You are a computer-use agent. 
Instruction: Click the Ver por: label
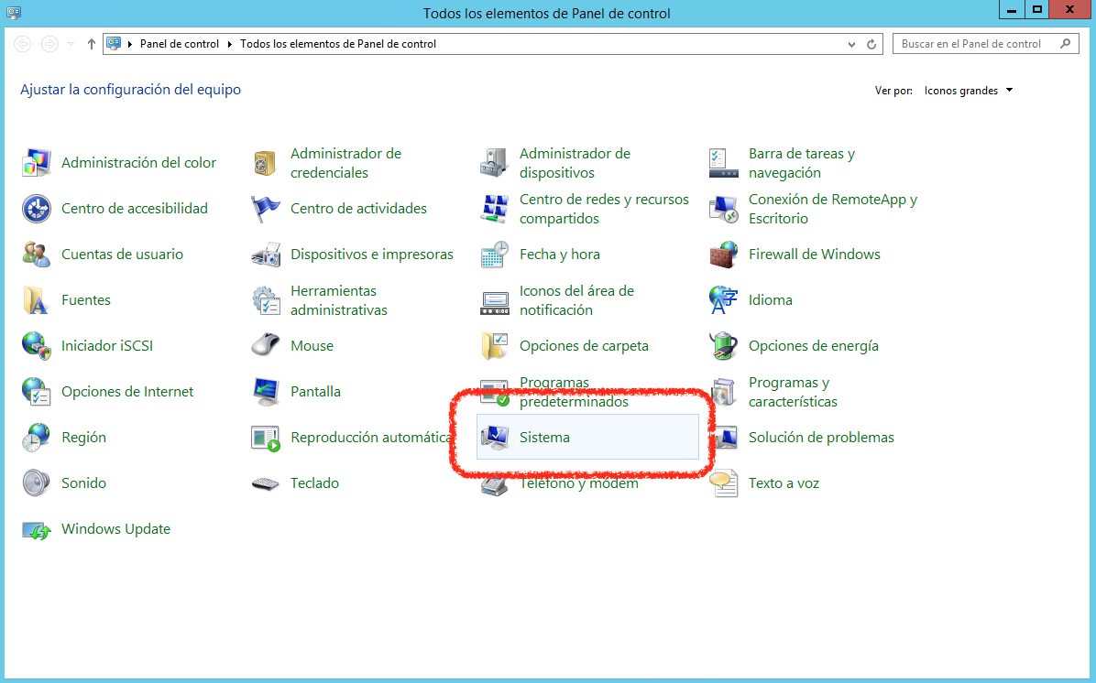(894, 91)
